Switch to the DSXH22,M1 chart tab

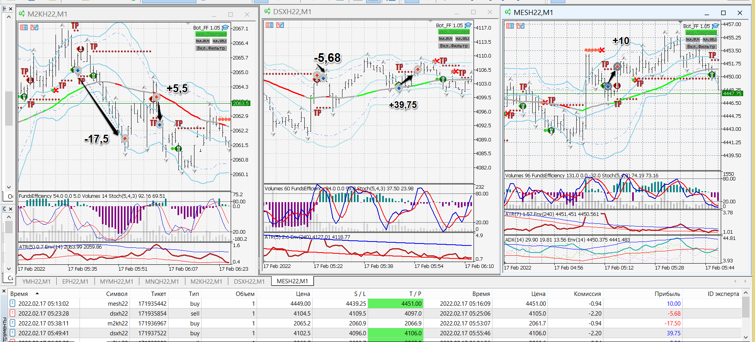pyautogui.click(x=249, y=281)
